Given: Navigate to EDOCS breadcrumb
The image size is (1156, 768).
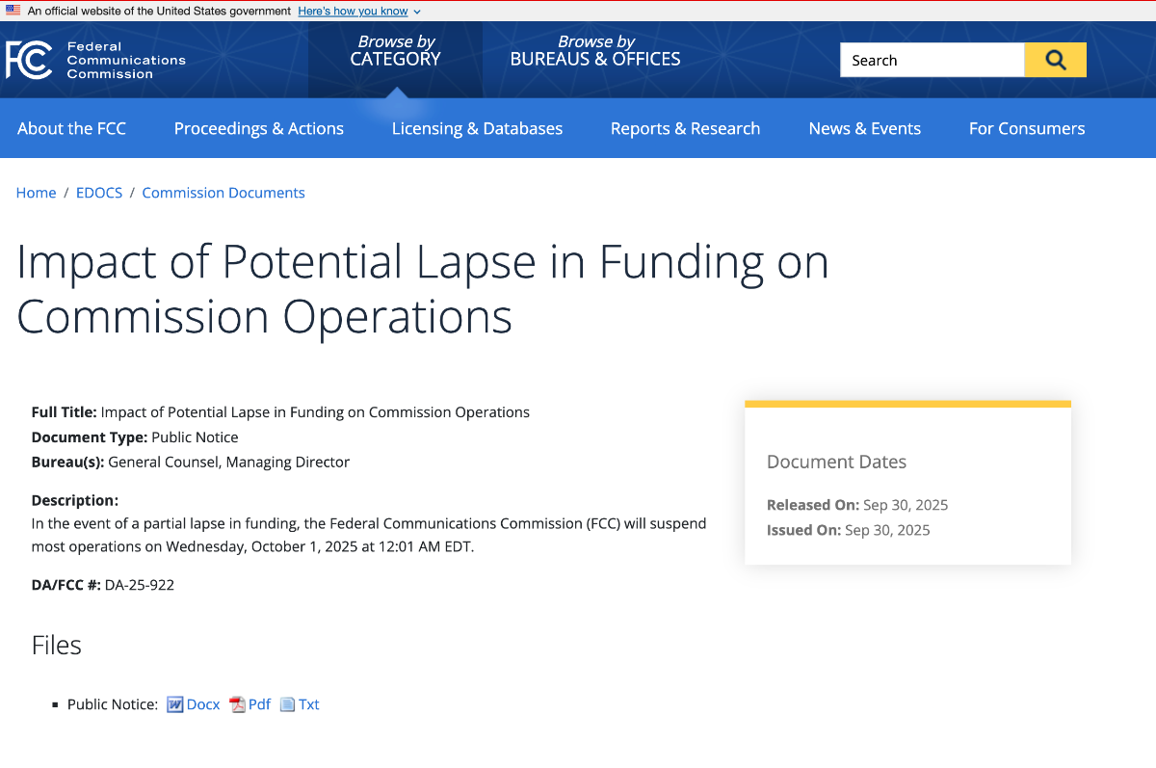Looking at the screenshot, I should pyautogui.click(x=99, y=193).
